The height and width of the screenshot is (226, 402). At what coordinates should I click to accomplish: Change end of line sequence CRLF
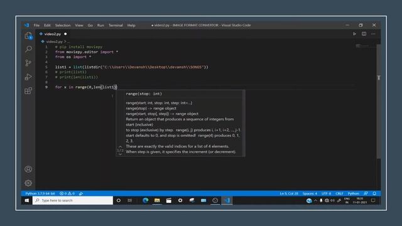339,193
